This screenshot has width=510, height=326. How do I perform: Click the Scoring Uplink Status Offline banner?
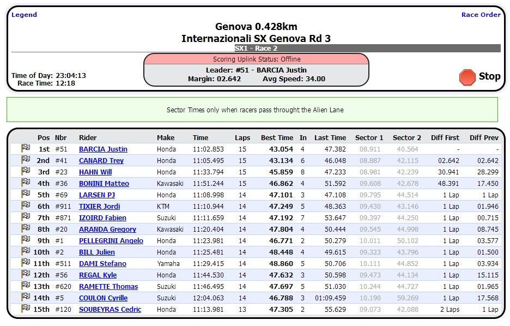[256, 59]
